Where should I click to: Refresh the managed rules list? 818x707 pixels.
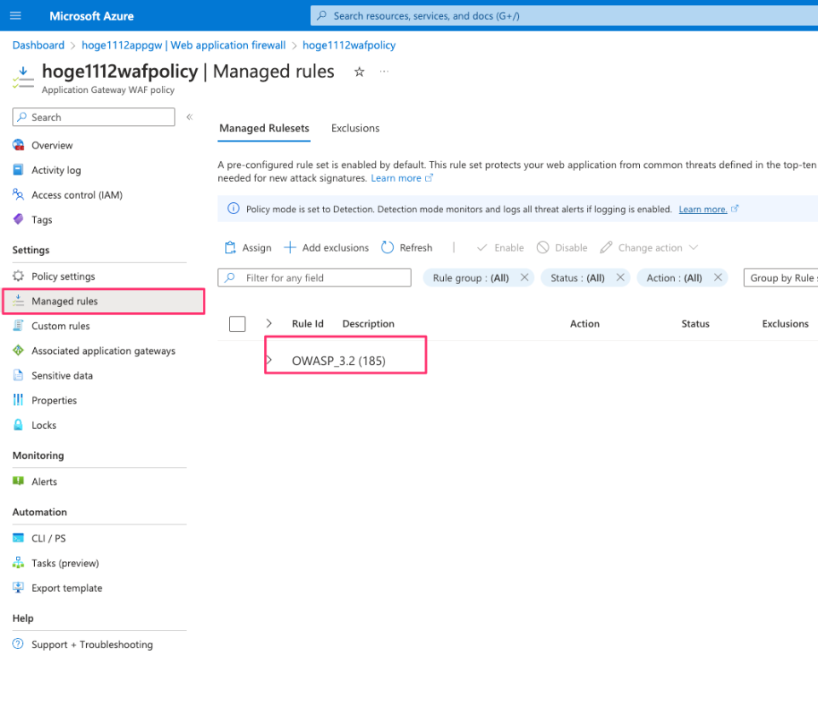point(406,247)
